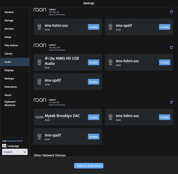The width and height of the screenshot is (178, 174).
Task: Click speaker icon of imx-hdmi-soc under 192.168.1.96
Action: (110, 117)
